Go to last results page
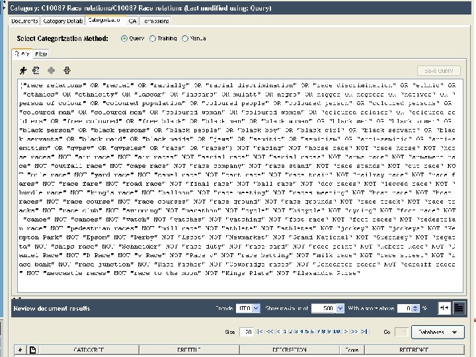 point(364,331)
